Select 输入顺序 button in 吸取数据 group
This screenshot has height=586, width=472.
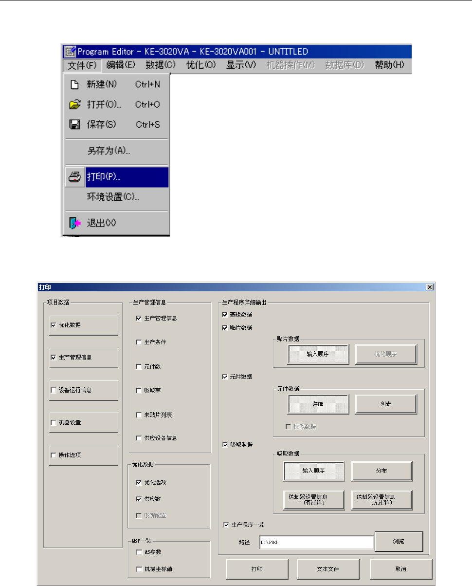pyautogui.click(x=313, y=471)
